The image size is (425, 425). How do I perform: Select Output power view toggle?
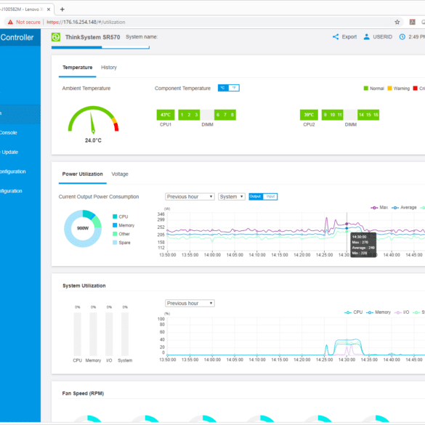(256, 196)
